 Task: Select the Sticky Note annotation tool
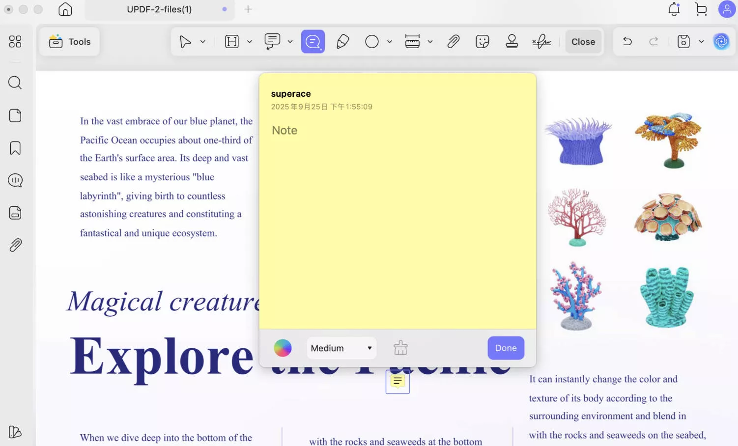point(313,41)
